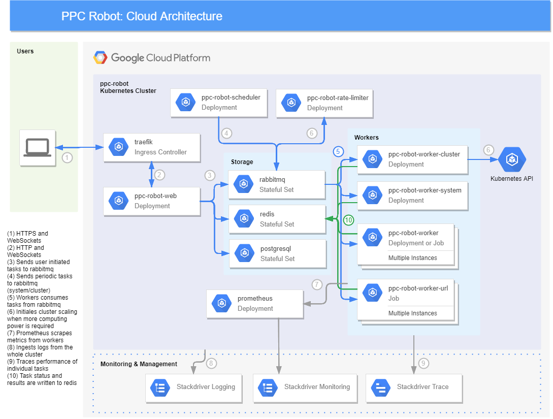Click the Stackdriver Monitoring icon
This screenshot has height=419, width=553.
pos(268,388)
